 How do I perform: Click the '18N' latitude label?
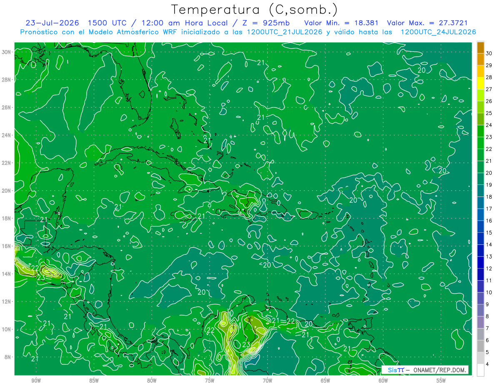click(x=6, y=218)
